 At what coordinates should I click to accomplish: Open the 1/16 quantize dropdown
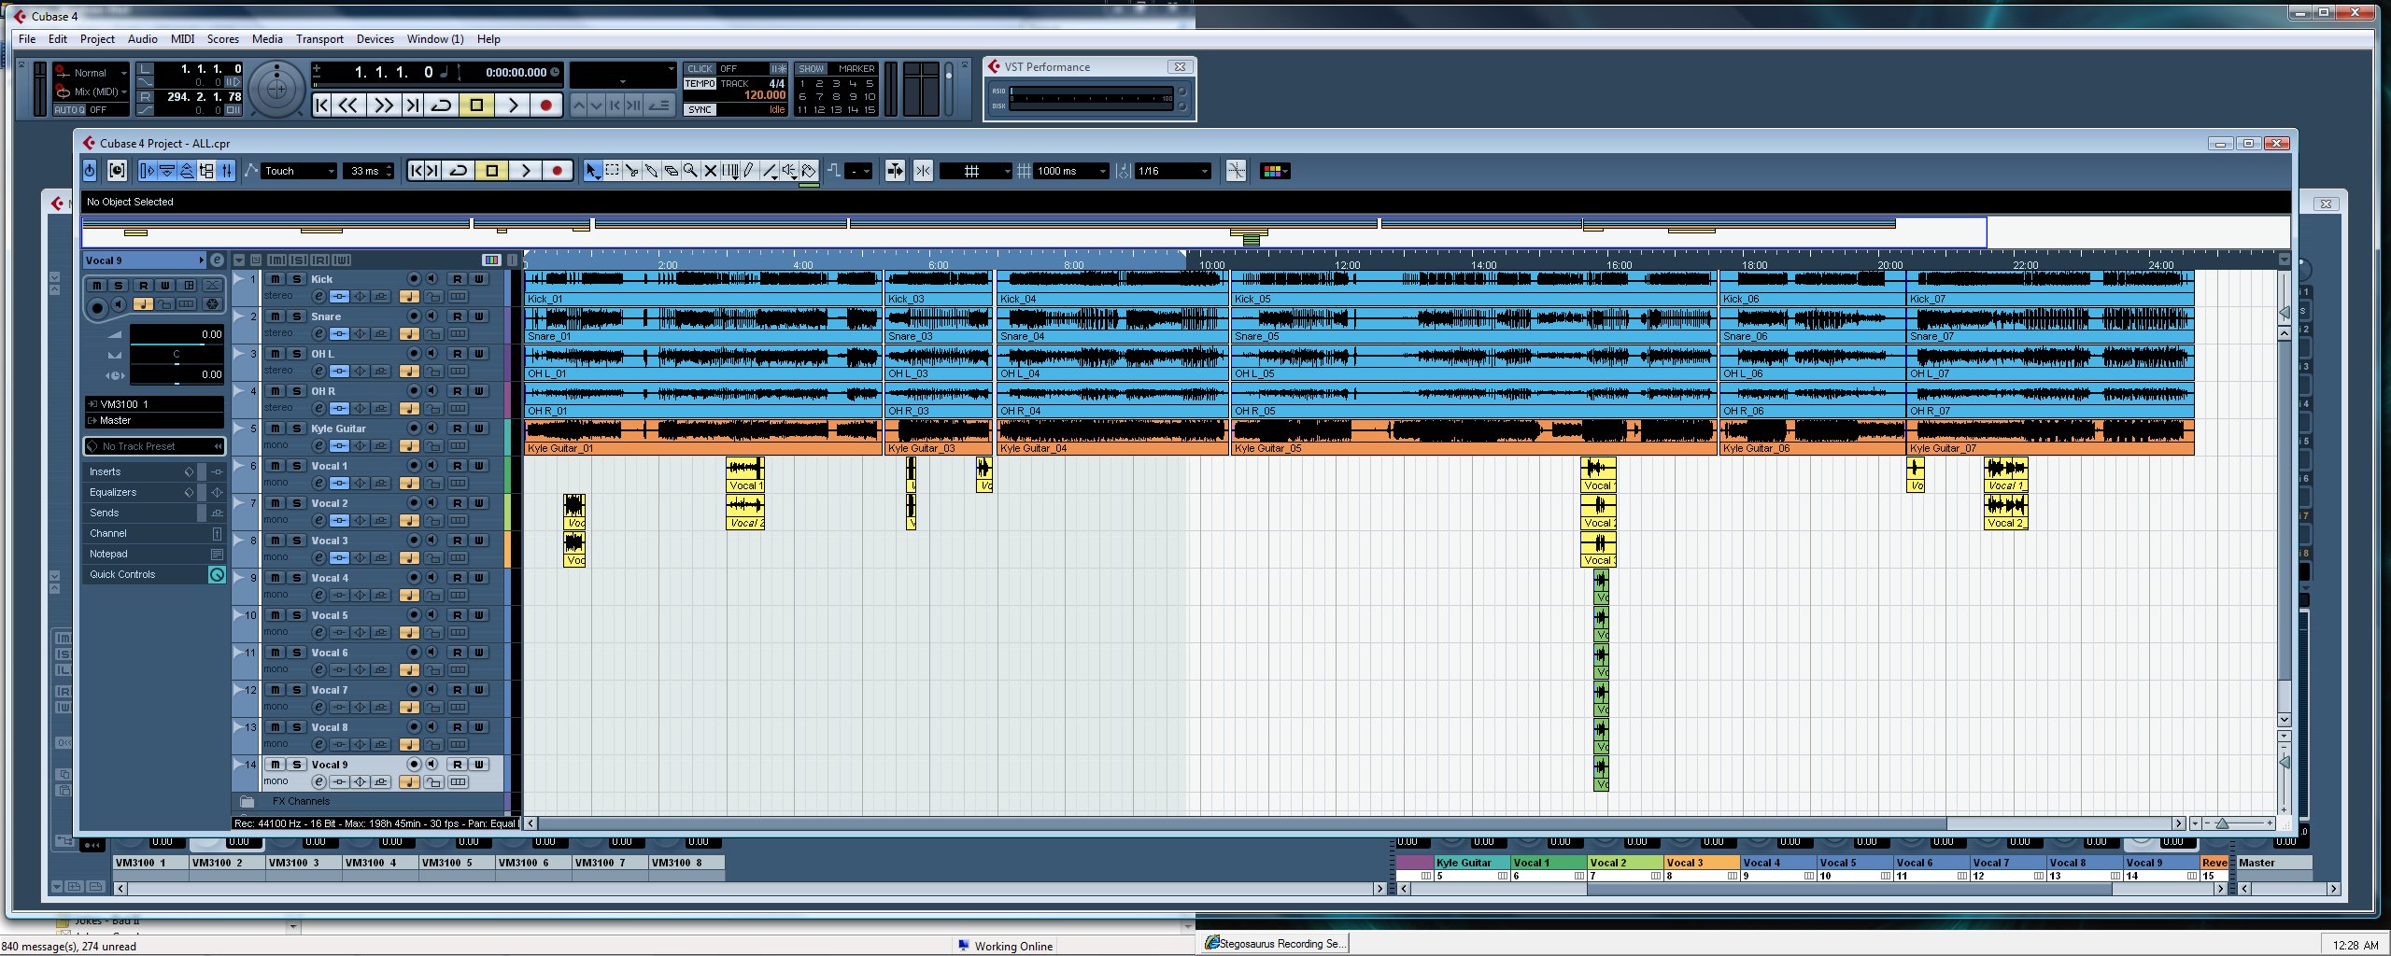[1173, 171]
